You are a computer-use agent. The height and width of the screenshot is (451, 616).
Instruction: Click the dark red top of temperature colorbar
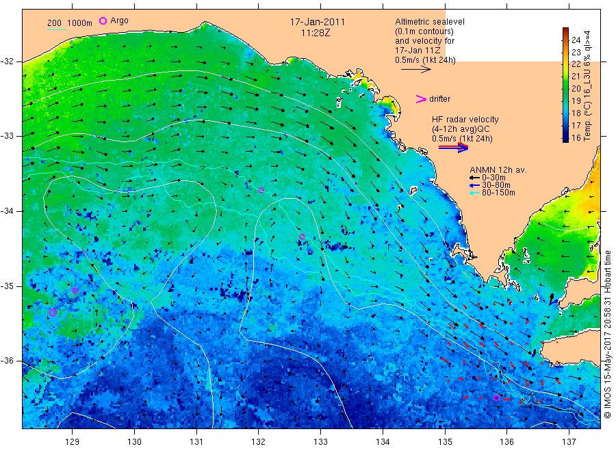565,31
